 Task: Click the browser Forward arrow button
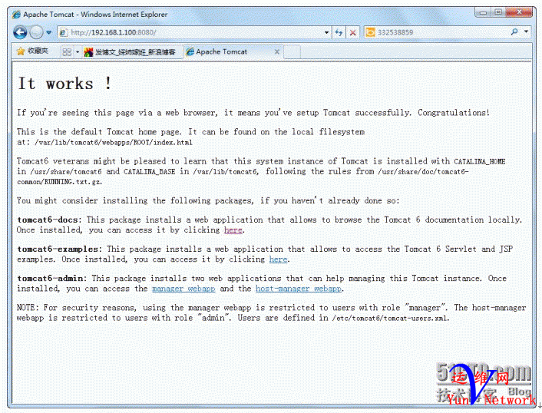coord(36,32)
